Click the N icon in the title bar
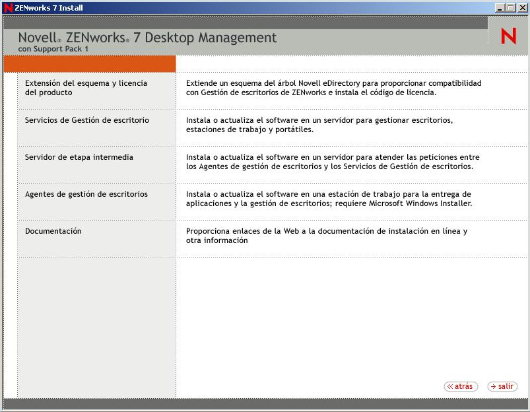Viewport: 530px width, 412px height. click(x=7, y=7)
